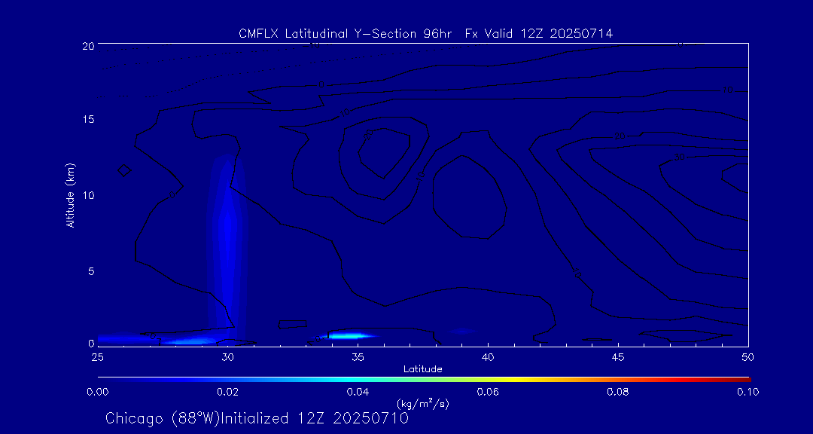Screen dimensions: 813x434
Task: Click the x-axis latitude tick 45
Action: pyautogui.click(x=618, y=356)
